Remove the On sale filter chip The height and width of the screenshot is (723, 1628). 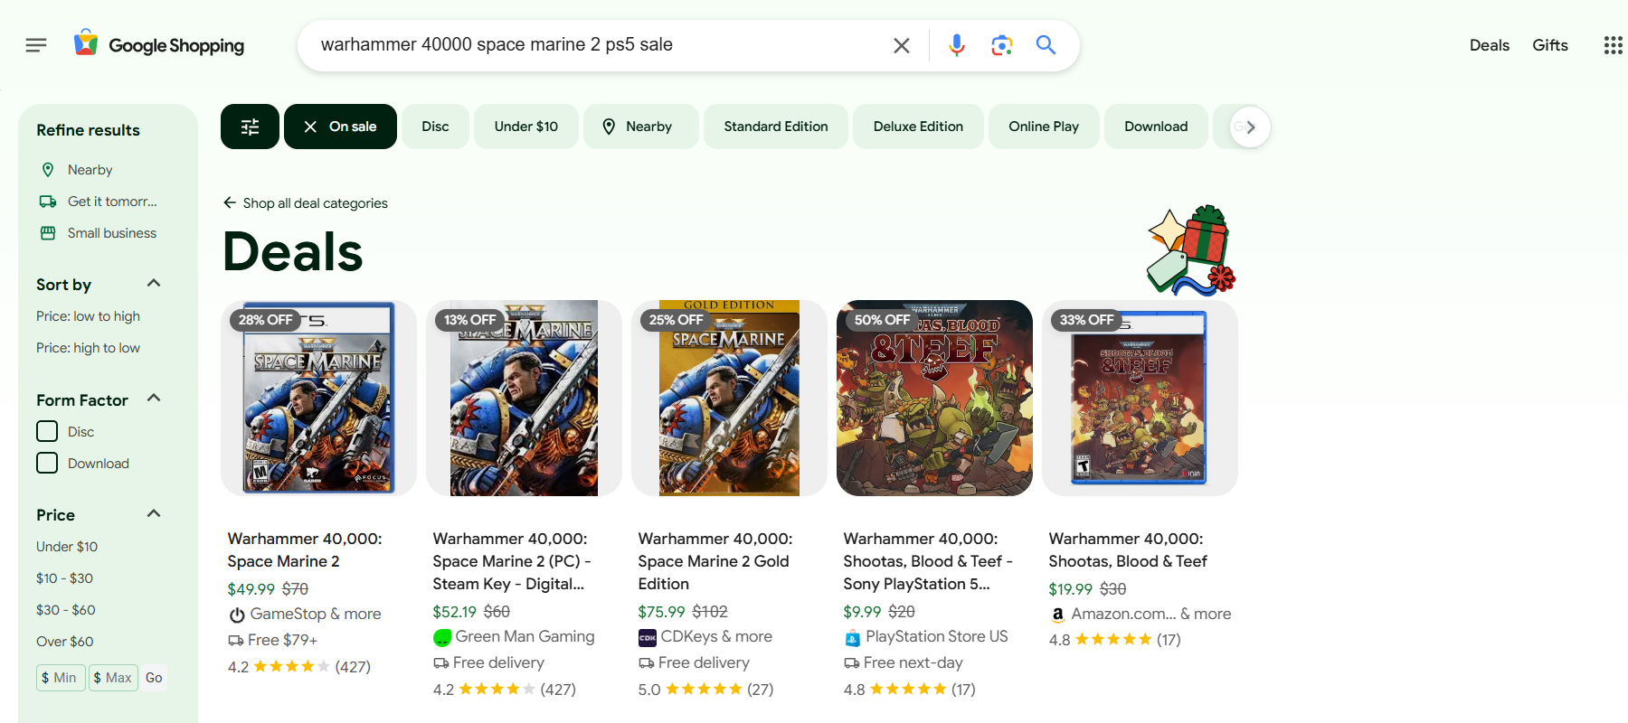click(311, 126)
